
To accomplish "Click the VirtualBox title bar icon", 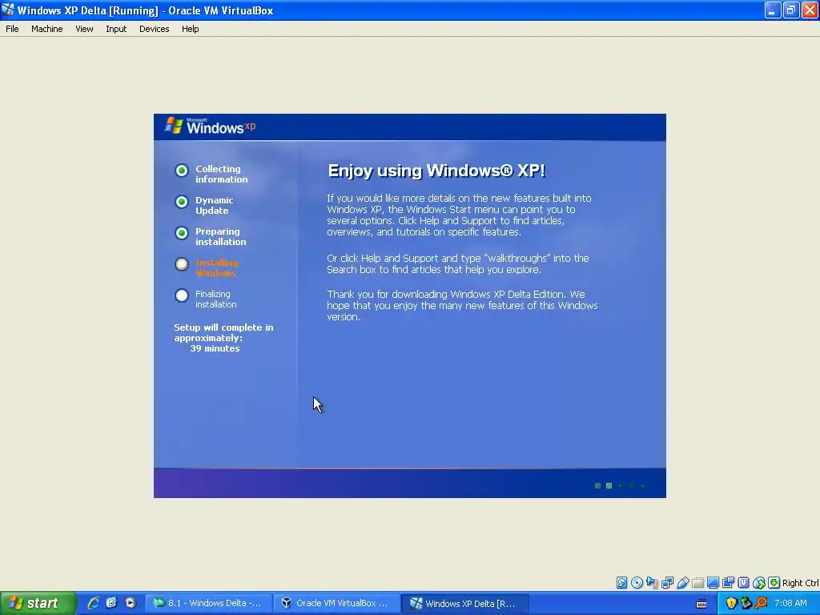I will 8,10.
